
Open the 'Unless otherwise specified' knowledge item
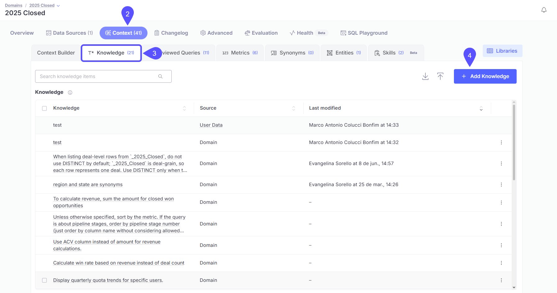pos(119,224)
